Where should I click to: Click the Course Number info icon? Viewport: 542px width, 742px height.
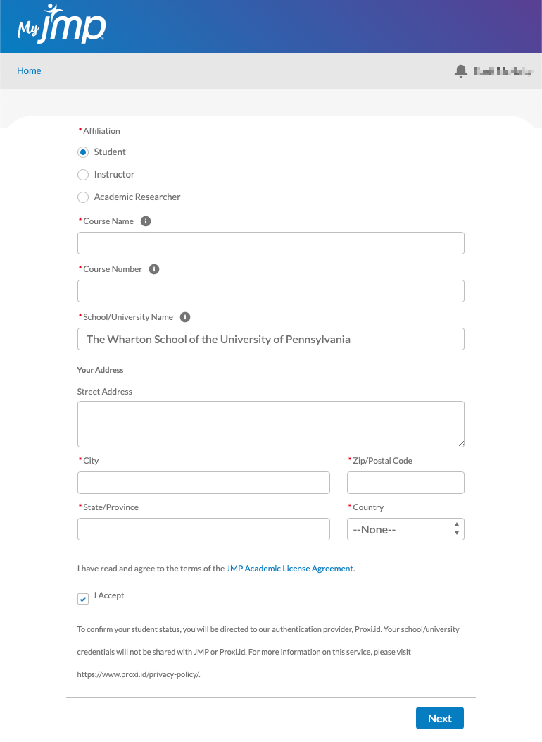(154, 268)
